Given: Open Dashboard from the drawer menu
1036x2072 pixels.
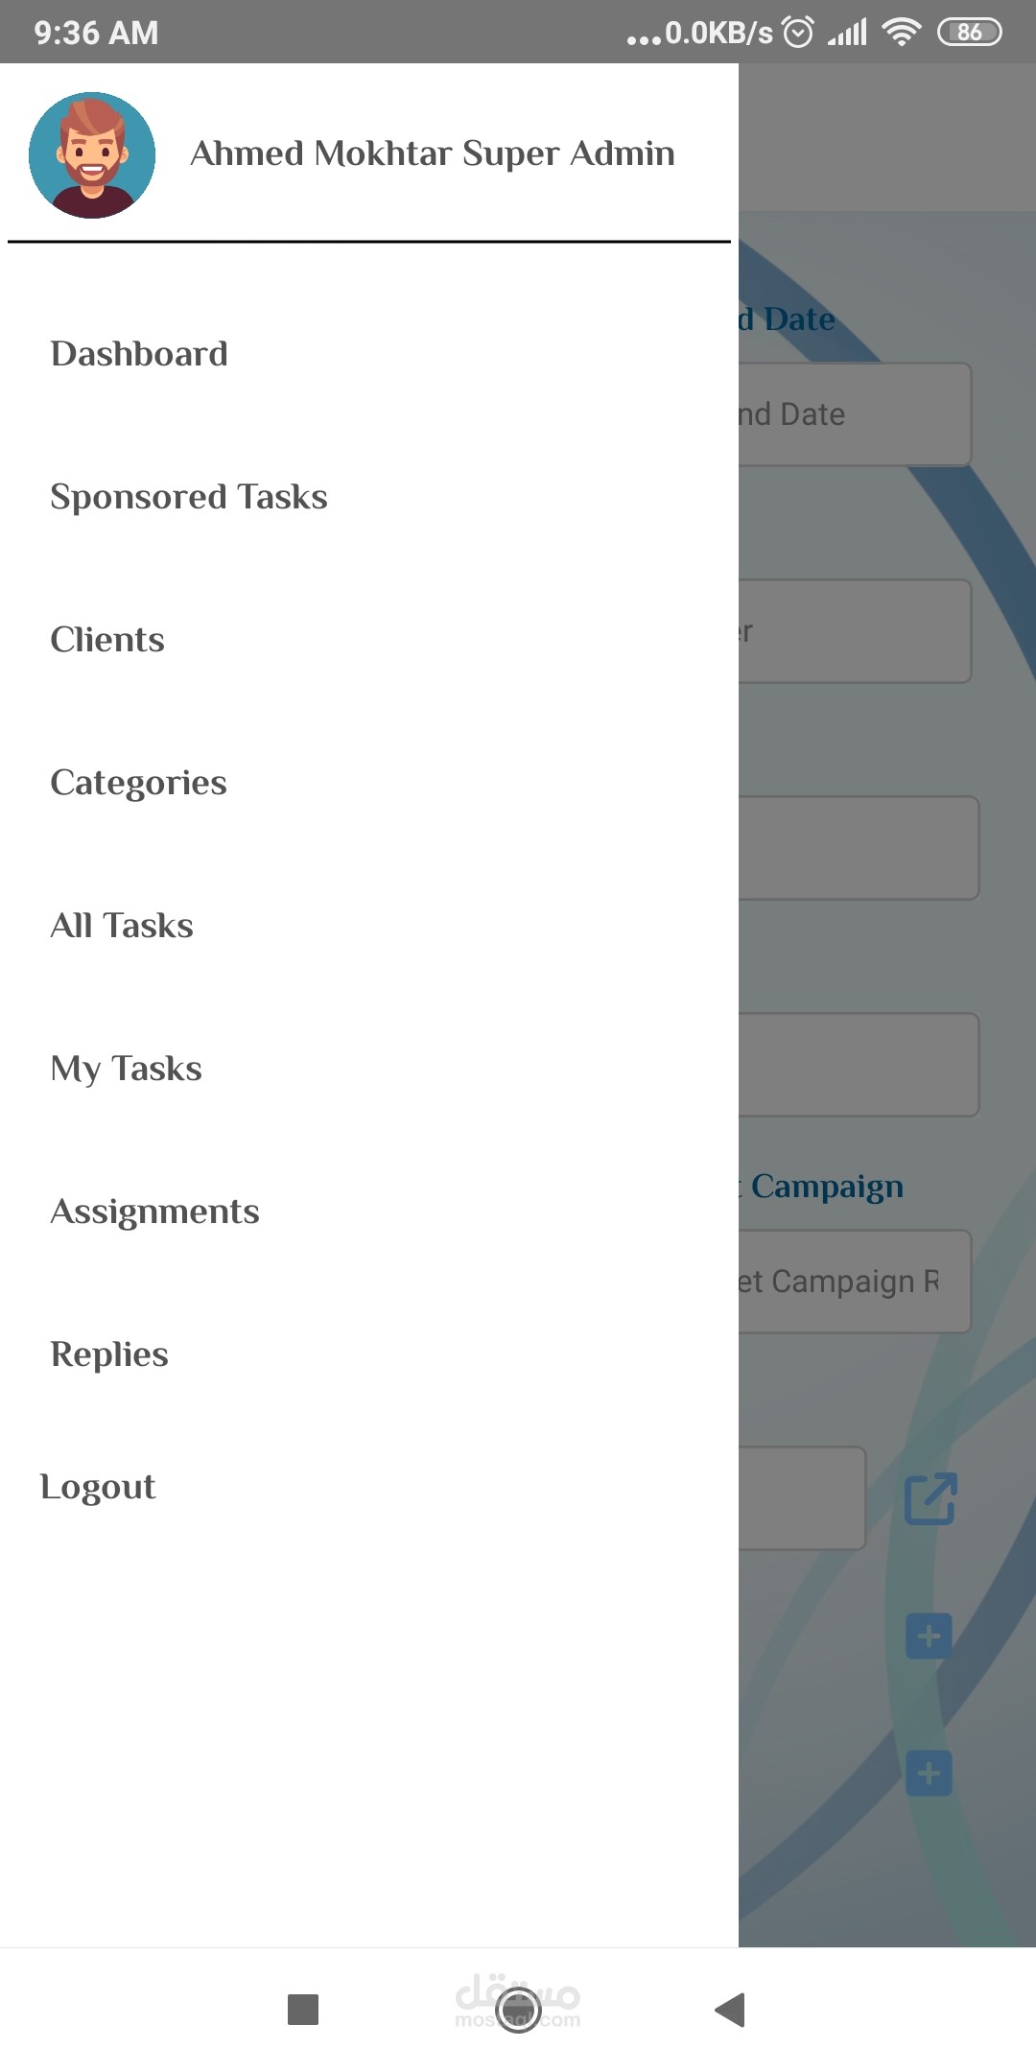Looking at the screenshot, I should click(139, 354).
